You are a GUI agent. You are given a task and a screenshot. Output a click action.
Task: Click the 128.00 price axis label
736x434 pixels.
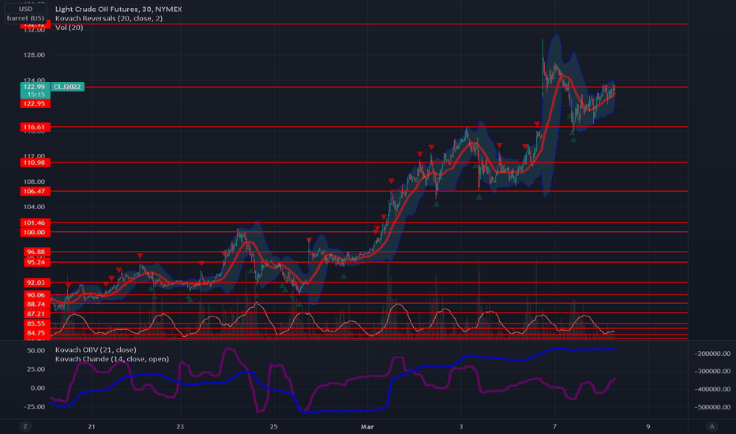(x=34, y=55)
